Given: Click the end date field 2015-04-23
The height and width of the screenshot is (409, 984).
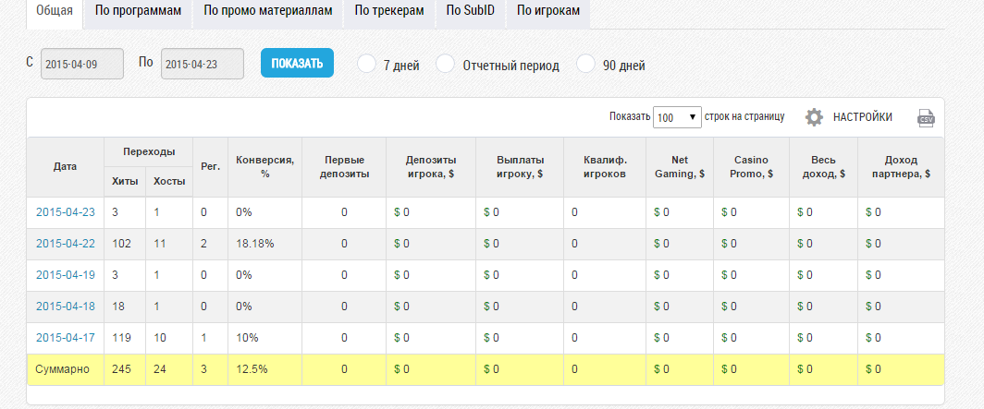Looking at the screenshot, I should point(202,64).
